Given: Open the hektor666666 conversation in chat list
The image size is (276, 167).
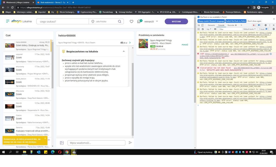Looking at the screenshot, I should click(x=27, y=46).
